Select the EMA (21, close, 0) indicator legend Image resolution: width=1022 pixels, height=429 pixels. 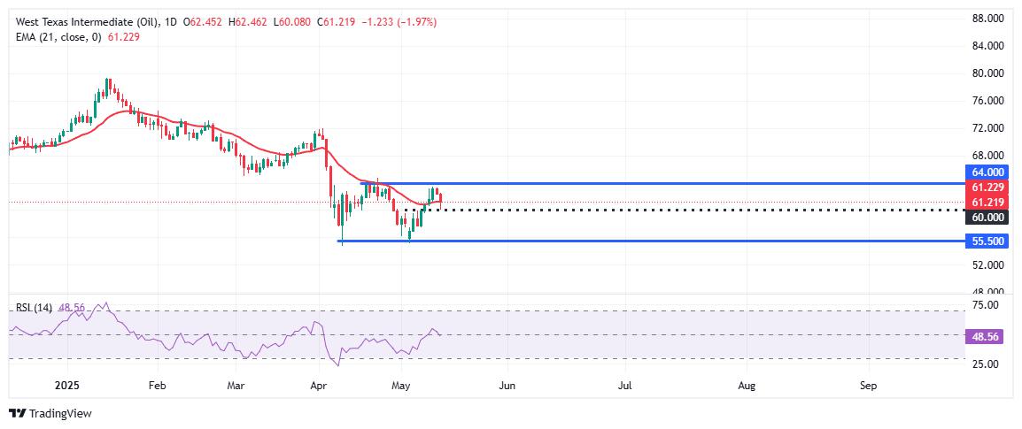click(x=58, y=37)
